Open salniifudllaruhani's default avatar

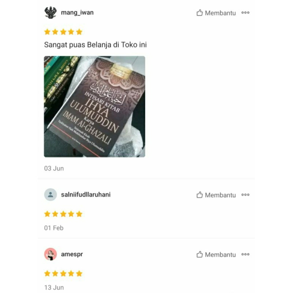point(51,194)
